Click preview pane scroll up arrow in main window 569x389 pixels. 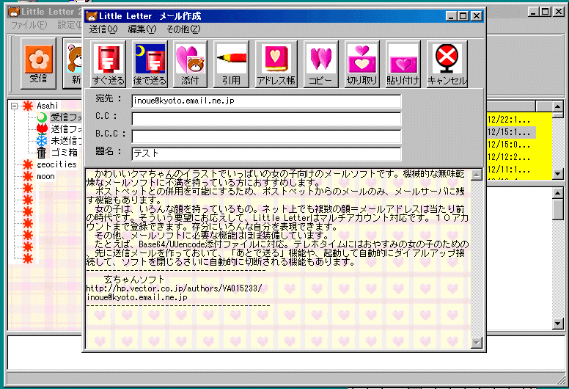[558, 193]
